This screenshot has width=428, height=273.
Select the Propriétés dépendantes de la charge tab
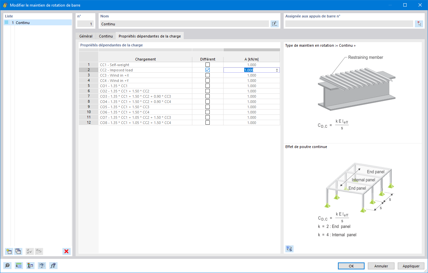150,36
